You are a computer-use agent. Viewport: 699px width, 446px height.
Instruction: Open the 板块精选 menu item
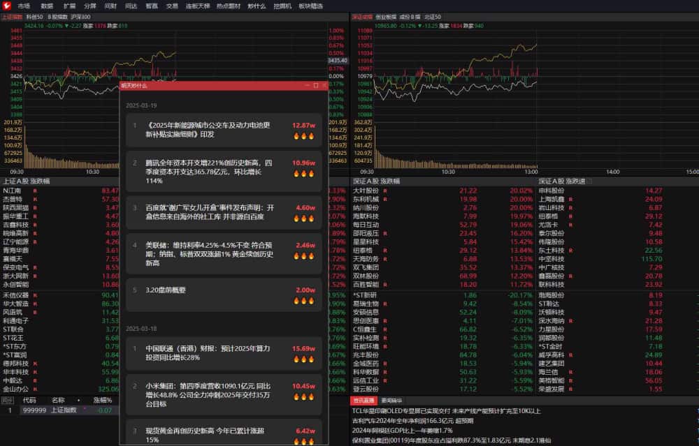(311, 6)
